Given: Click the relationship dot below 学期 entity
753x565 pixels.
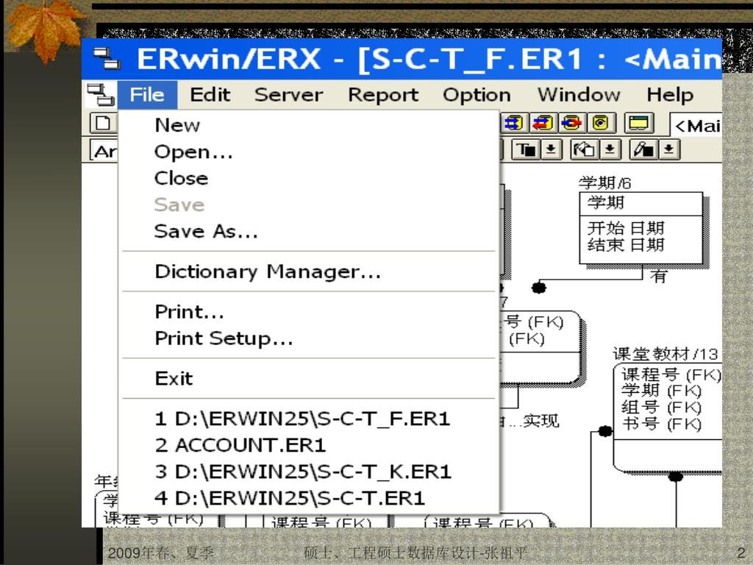Looking at the screenshot, I should coord(539,288).
